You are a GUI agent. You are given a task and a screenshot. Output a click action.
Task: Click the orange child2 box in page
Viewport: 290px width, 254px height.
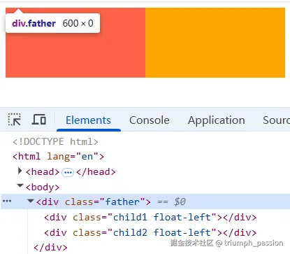tap(215, 43)
